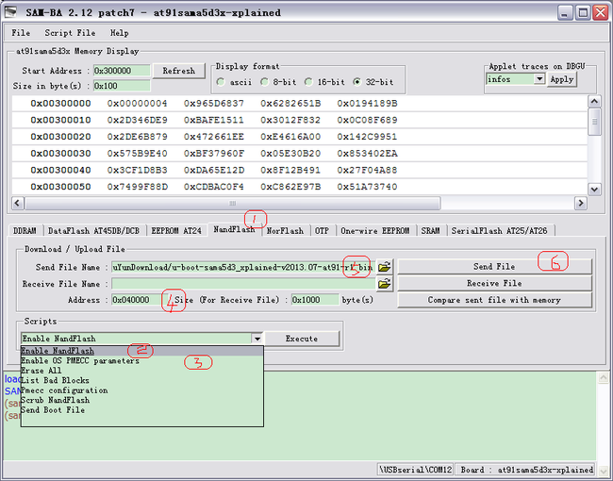
Task: Click memory address 0x00300040 cell
Action: click(x=60, y=170)
